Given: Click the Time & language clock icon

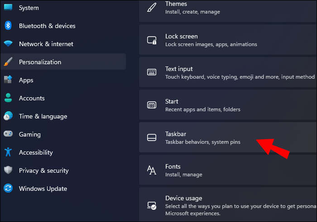Looking at the screenshot, I should 8,116.
